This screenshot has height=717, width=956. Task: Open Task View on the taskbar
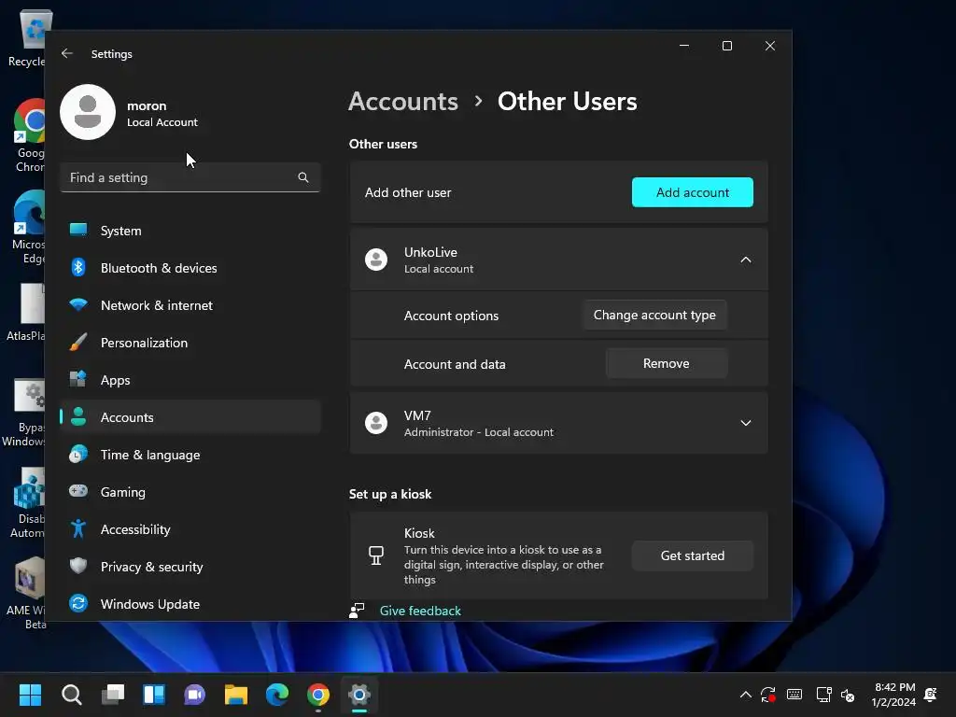pos(113,695)
